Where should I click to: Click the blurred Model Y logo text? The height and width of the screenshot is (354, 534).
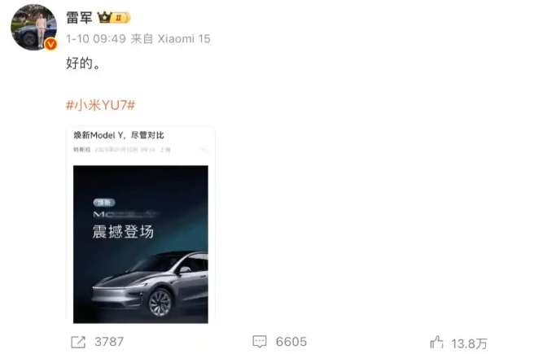click(125, 214)
